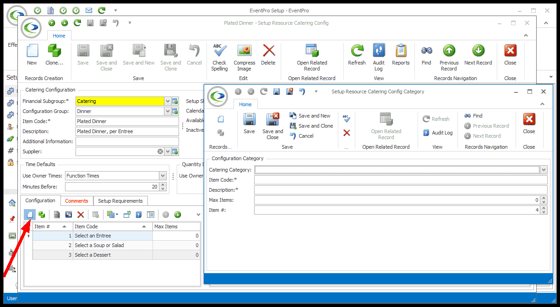The height and width of the screenshot is (307, 560).
Task: Click the spell check icon in Config Category ribbon
Action: pyautogui.click(x=347, y=119)
